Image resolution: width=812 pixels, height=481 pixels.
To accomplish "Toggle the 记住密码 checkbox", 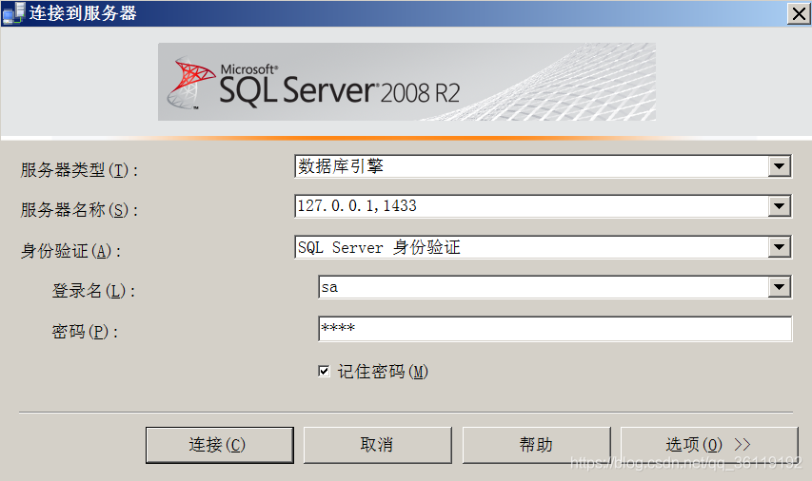I will coord(325,371).
